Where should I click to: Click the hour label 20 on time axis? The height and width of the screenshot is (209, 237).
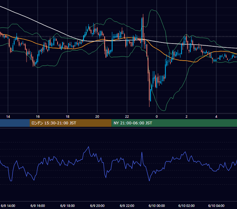(x=97, y=117)
